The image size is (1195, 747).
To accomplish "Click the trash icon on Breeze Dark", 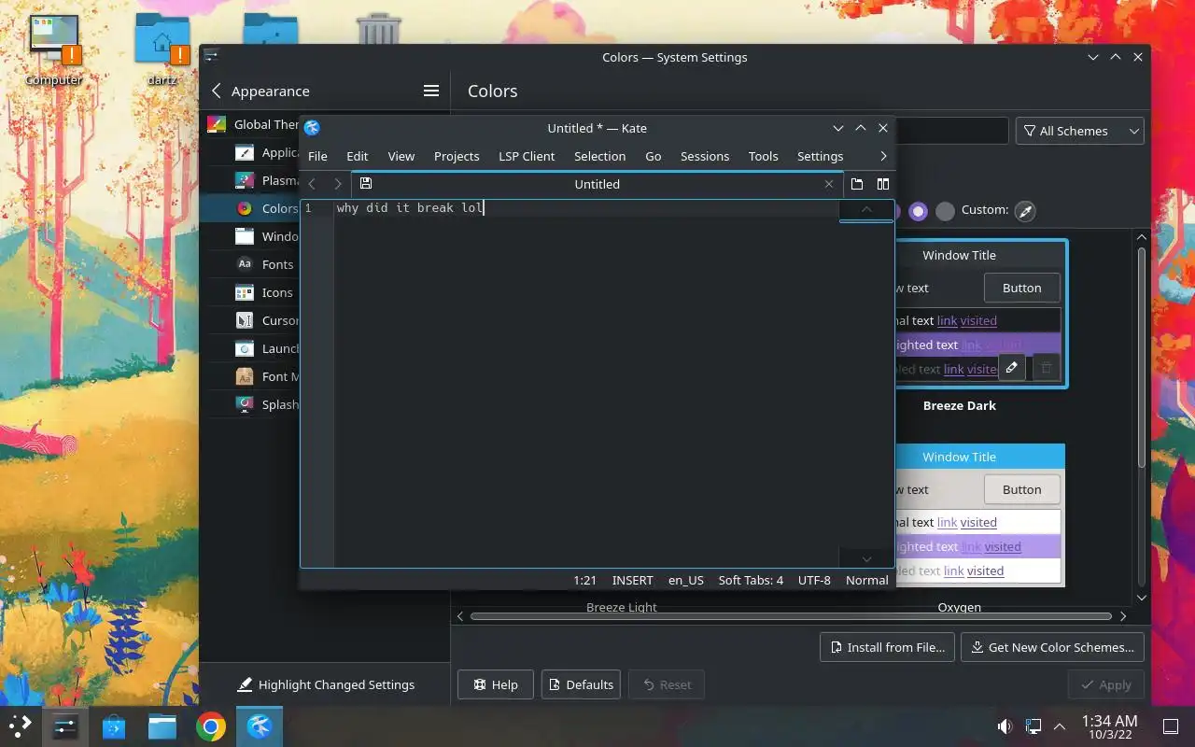I will point(1046,368).
